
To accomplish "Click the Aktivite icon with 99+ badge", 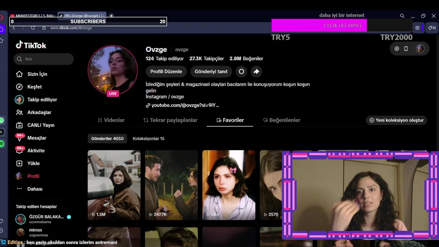I will point(20,150).
